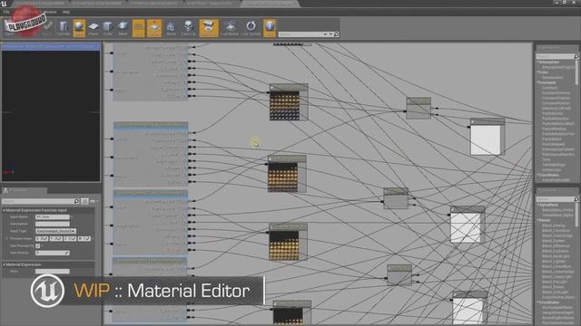Click the Live Update refresh icon

251,28
